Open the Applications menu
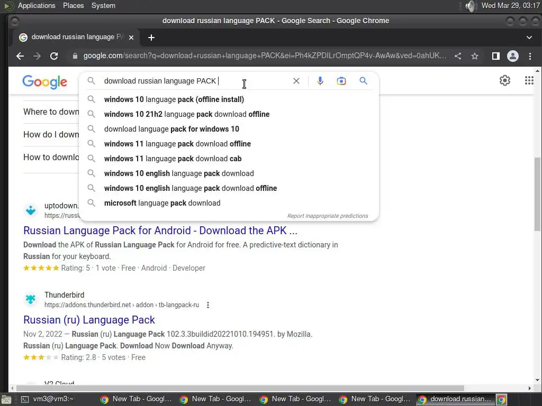 [x=37, y=5]
